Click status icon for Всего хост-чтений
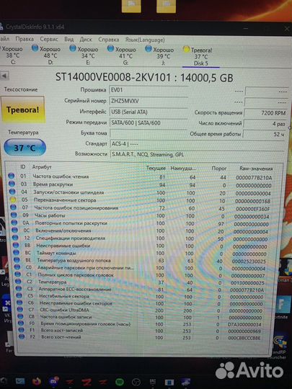The height and width of the screenshot is (389, 292). [x=22, y=337]
